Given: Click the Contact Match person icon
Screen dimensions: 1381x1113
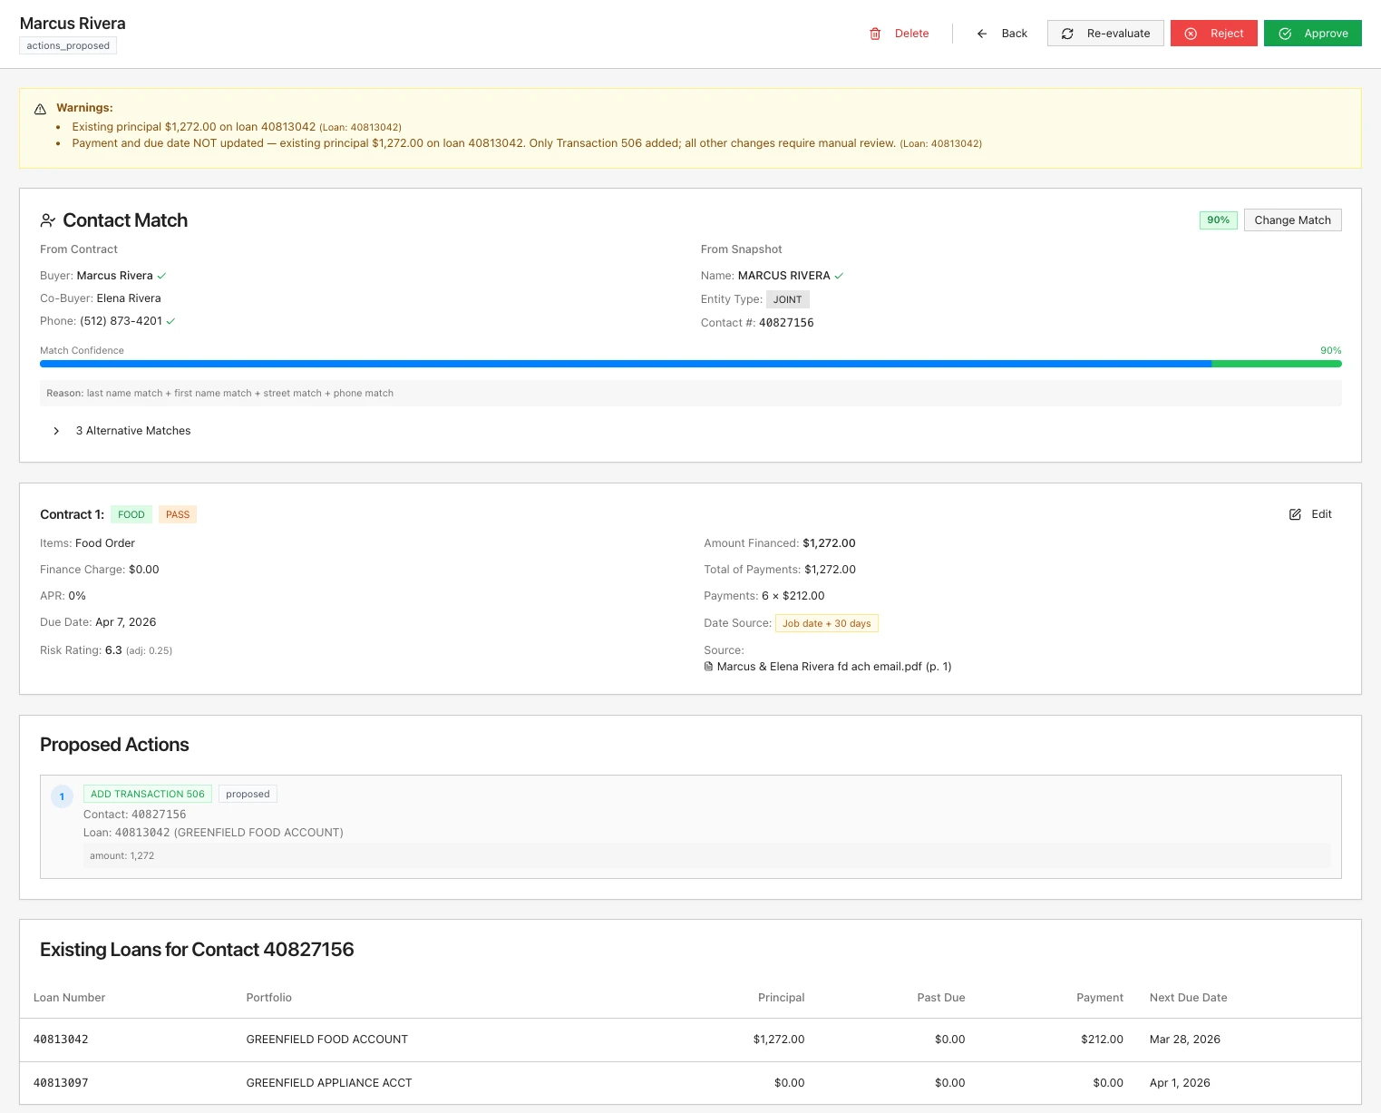Looking at the screenshot, I should tap(48, 220).
